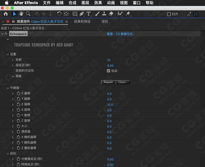205x167 pixels.
Task: Click the snapping options expand icon
Action: [189, 14]
